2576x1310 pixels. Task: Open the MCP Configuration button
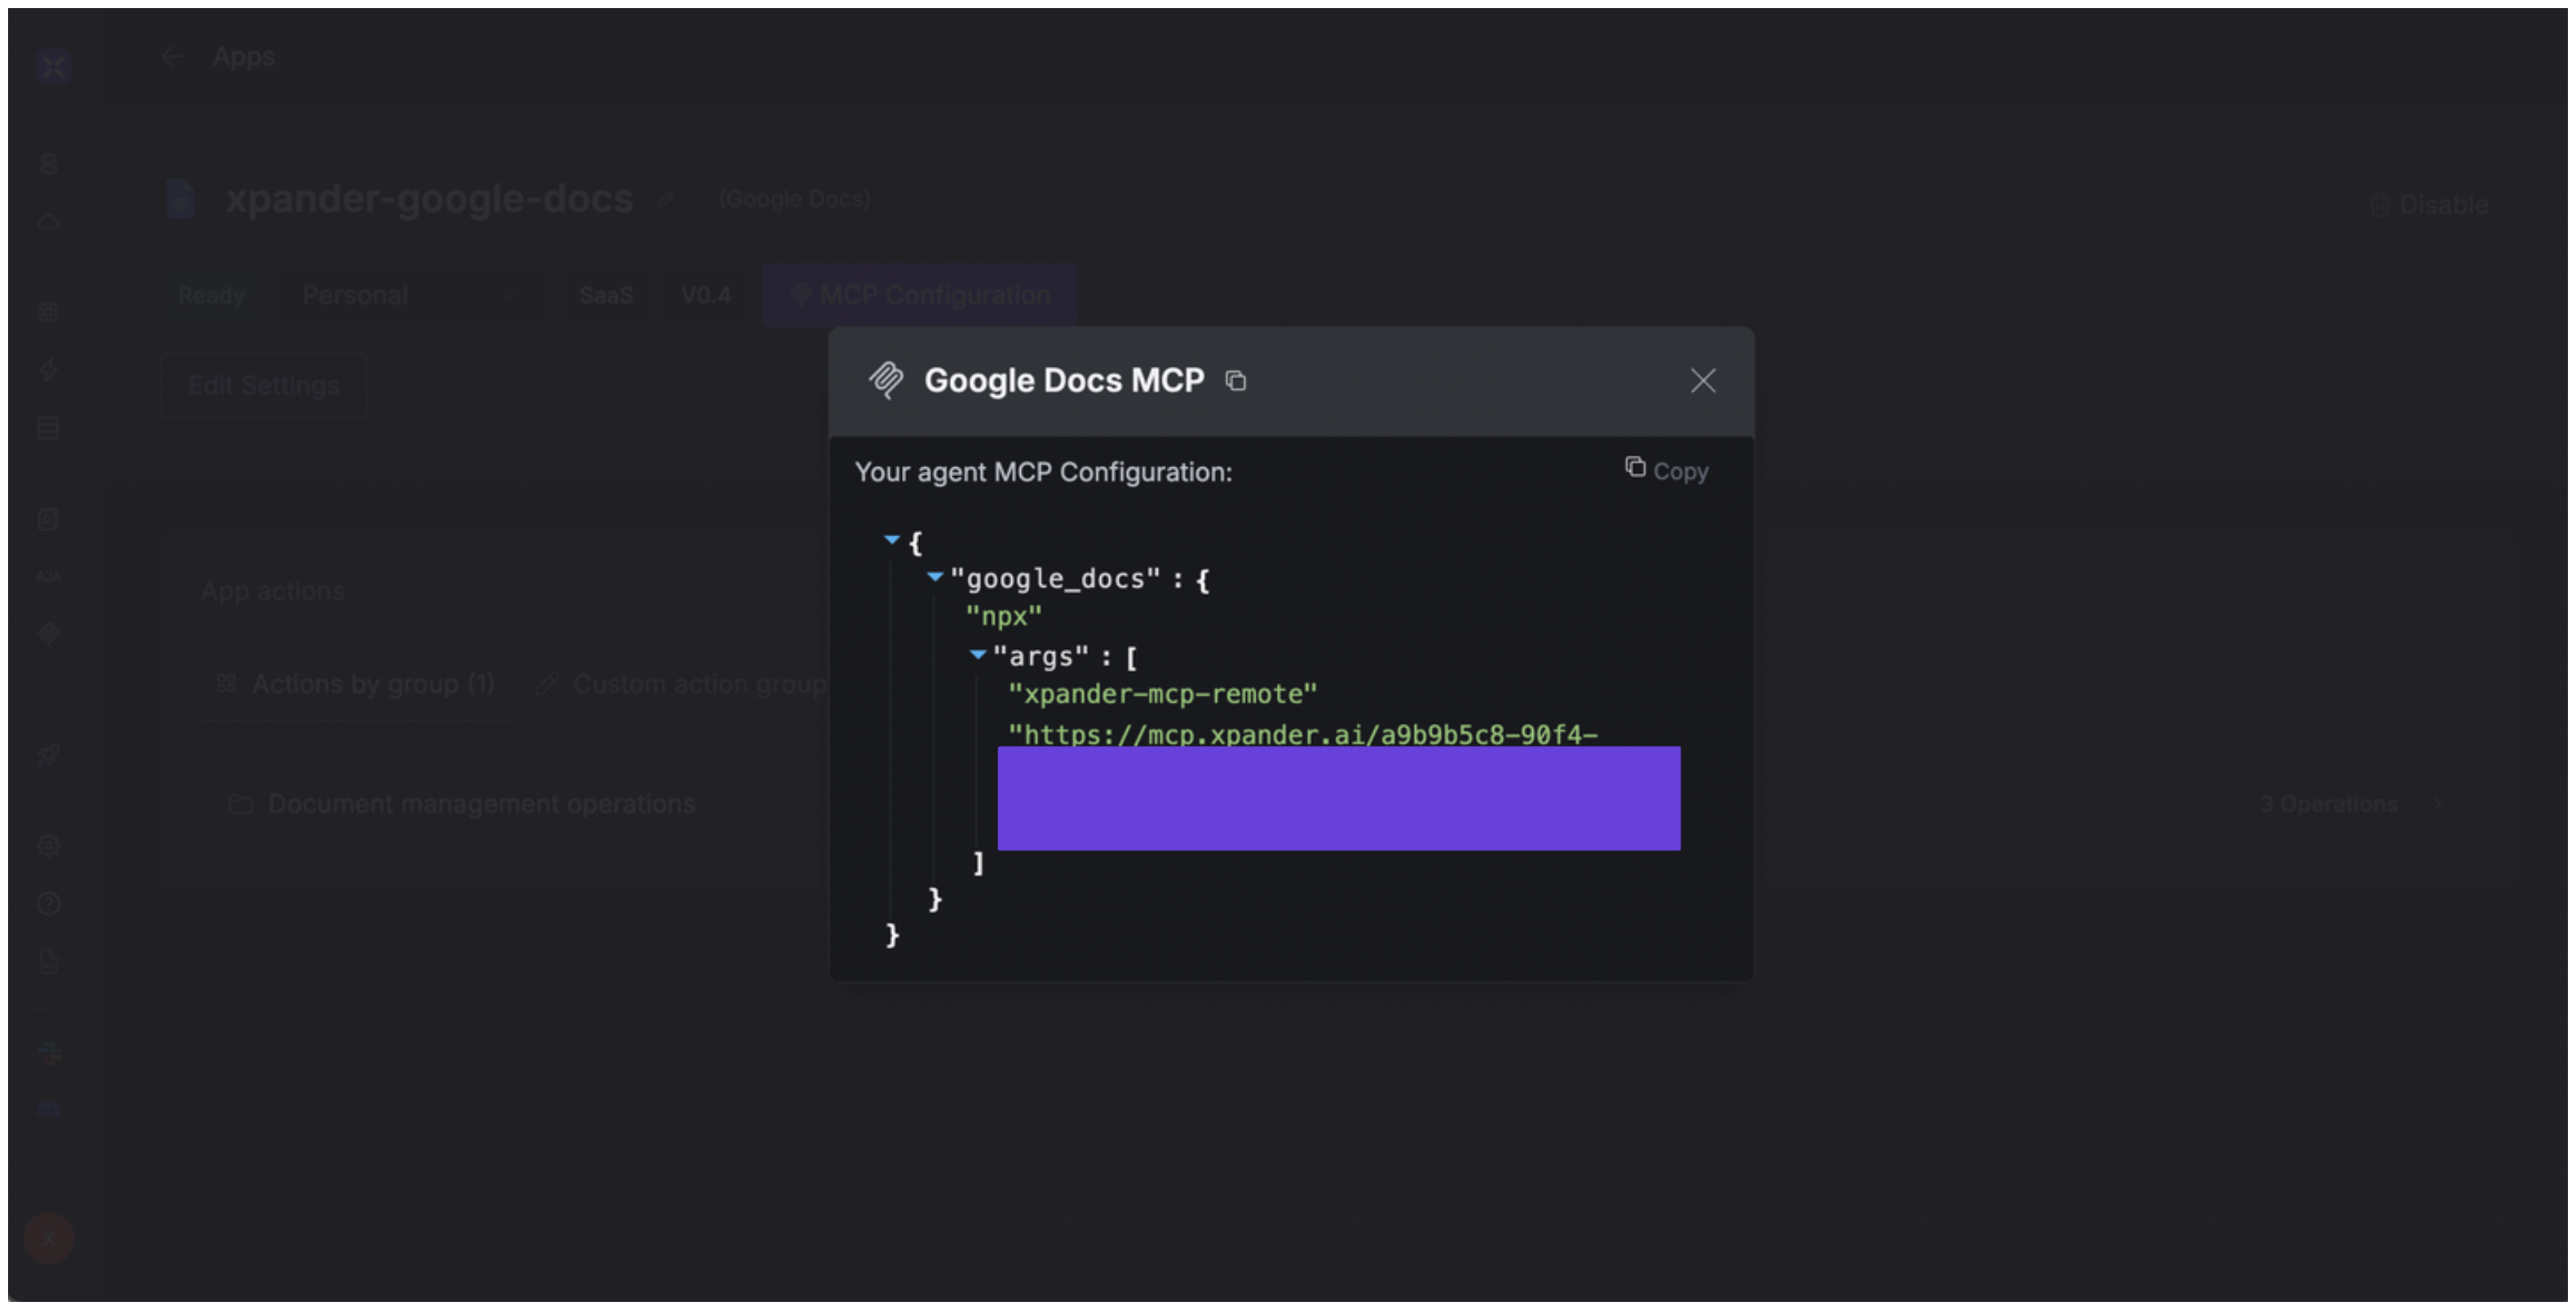(x=919, y=295)
